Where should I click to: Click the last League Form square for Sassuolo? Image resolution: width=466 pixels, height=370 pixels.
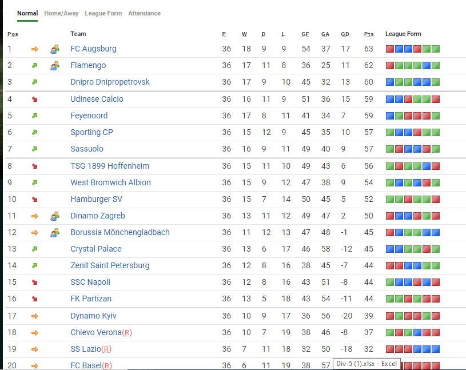tap(436, 149)
